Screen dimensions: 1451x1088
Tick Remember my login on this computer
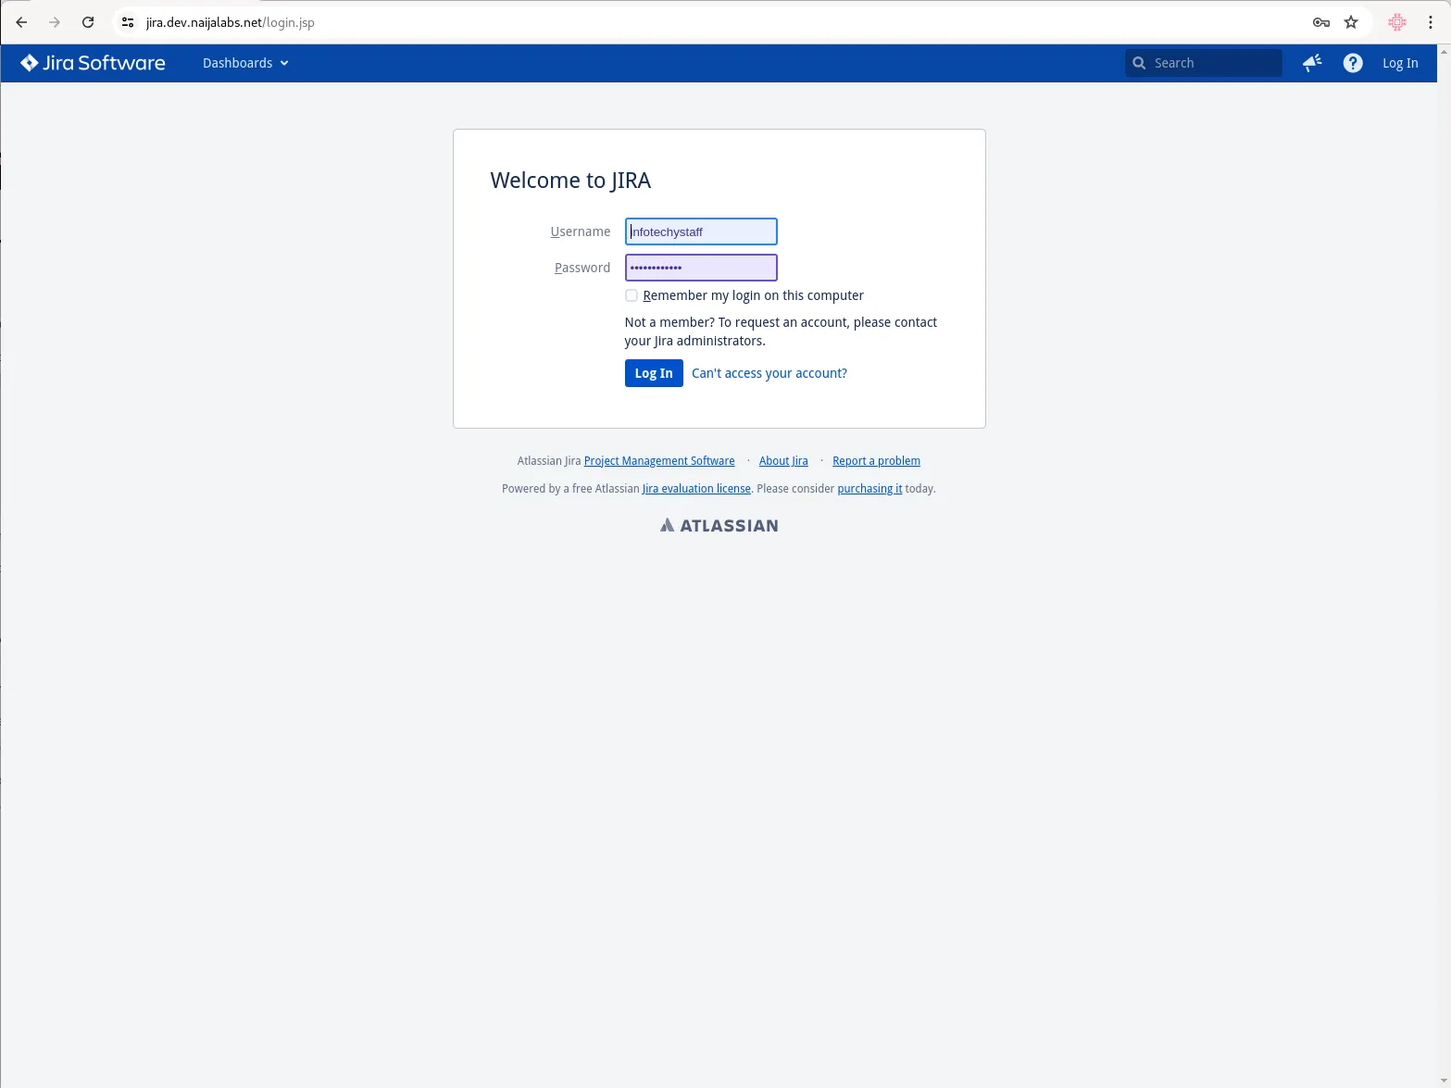click(x=632, y=295)
